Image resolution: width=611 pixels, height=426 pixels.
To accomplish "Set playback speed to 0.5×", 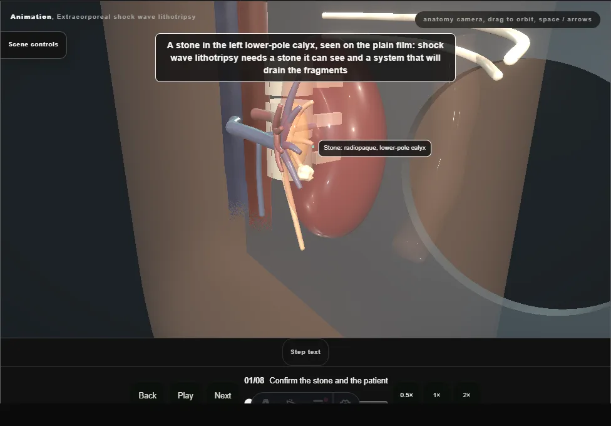I will pos(406,395).
